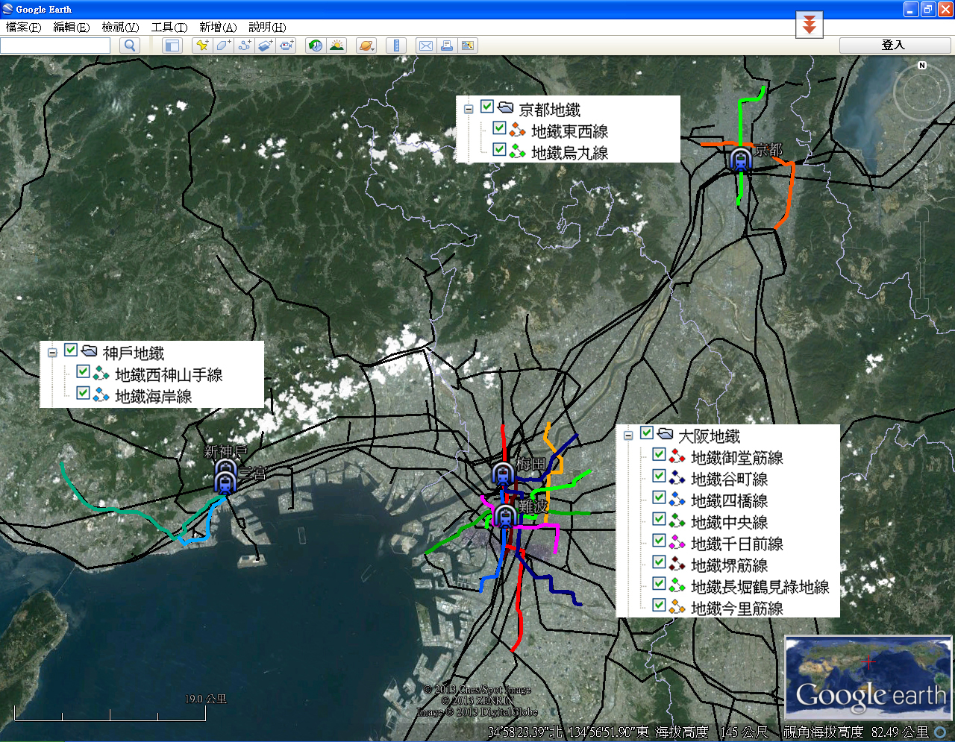Viewport: 955px width, 742px height.
Task: Toggle the 地鐵御堂筋線 checkbox
Action: [660, 454]
